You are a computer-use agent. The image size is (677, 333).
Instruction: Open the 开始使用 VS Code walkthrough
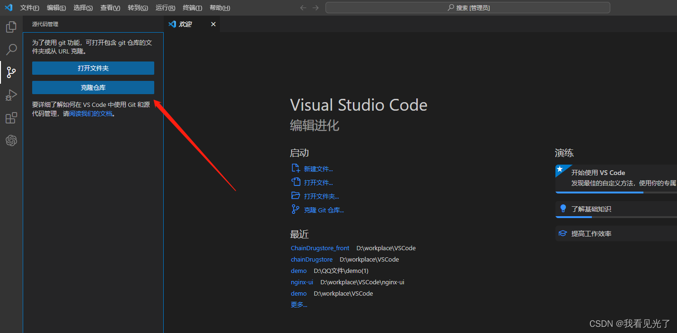pyautogui.click(x=616, y=178)
